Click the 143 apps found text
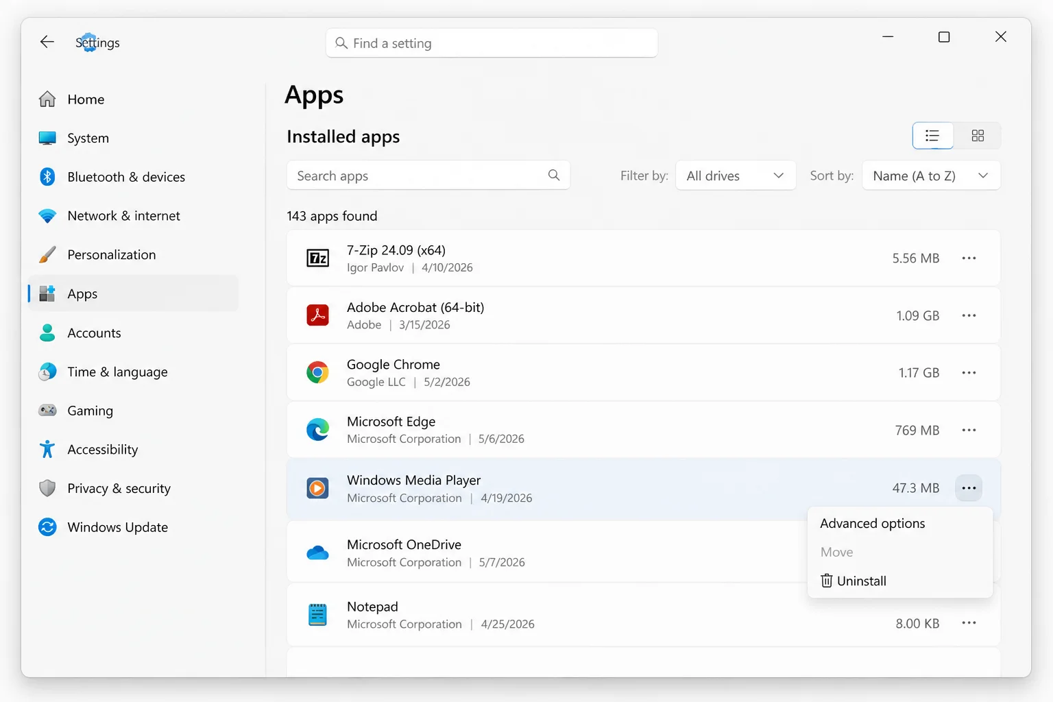 pyautogui.click(x=332, y=216)
